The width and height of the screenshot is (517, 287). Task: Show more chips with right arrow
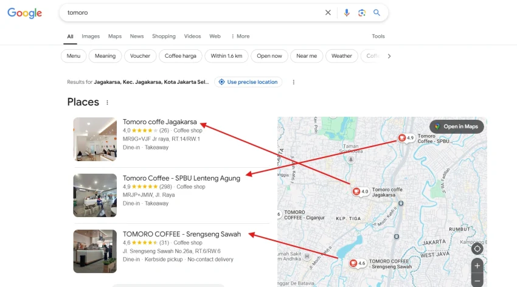coord(389,56)
